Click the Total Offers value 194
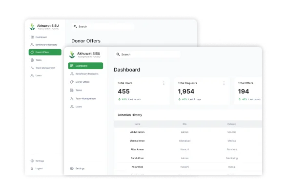287x180 pixels. (x=244, y=91)
